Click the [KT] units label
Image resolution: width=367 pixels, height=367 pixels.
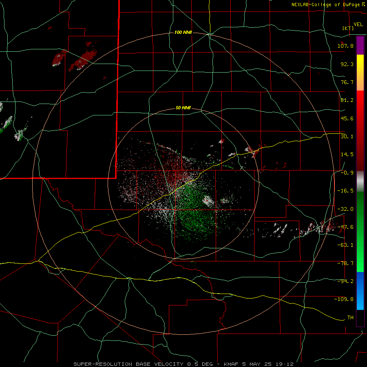[348, 28]
